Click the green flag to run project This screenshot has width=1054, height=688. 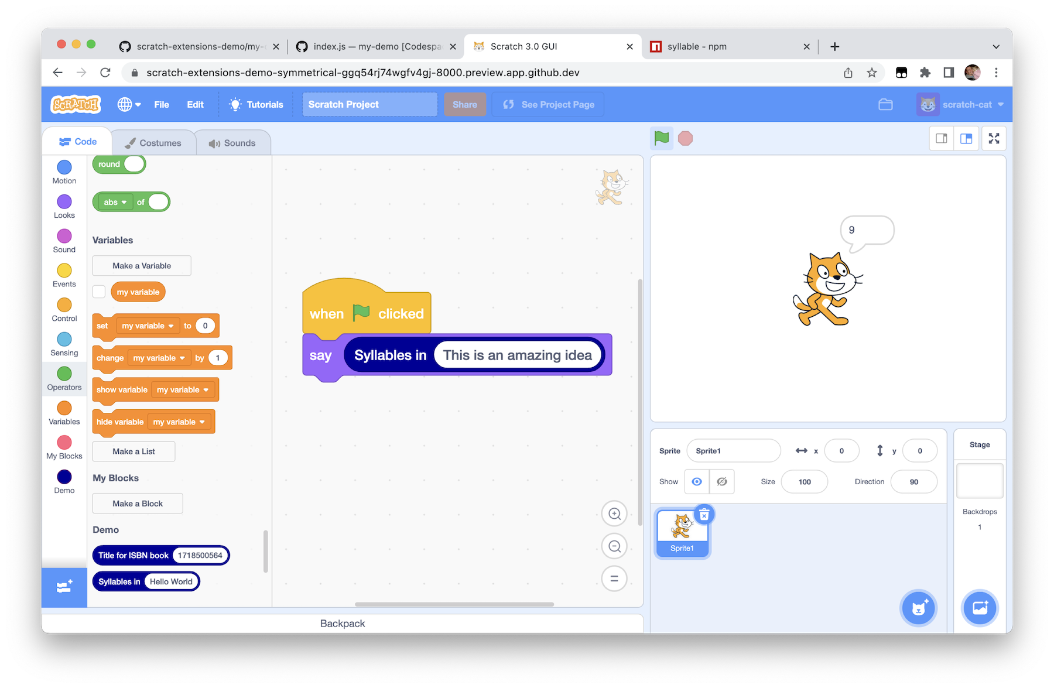coord(661,138)
